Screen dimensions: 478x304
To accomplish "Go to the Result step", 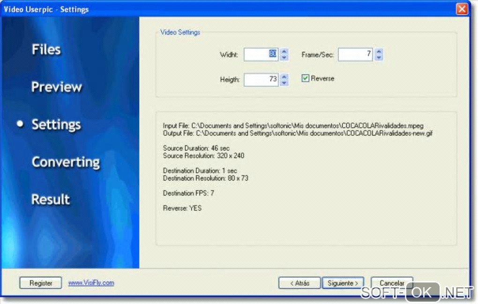I will [51, 199].
